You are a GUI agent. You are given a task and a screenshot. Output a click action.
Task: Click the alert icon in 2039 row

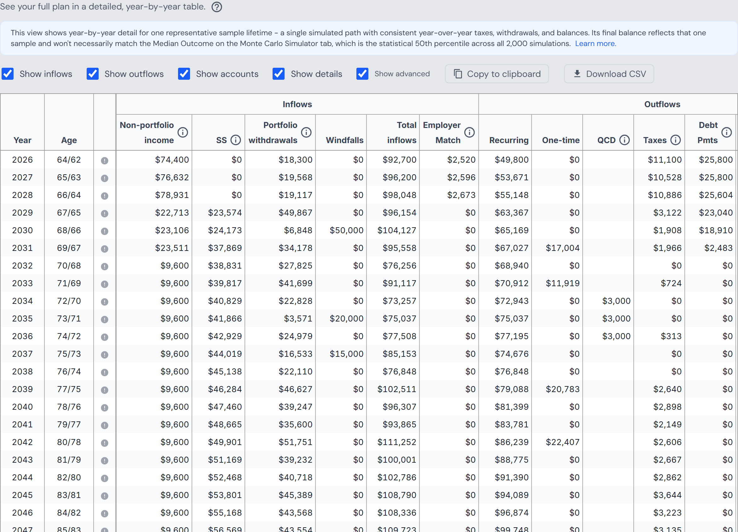tap(104, 390)
